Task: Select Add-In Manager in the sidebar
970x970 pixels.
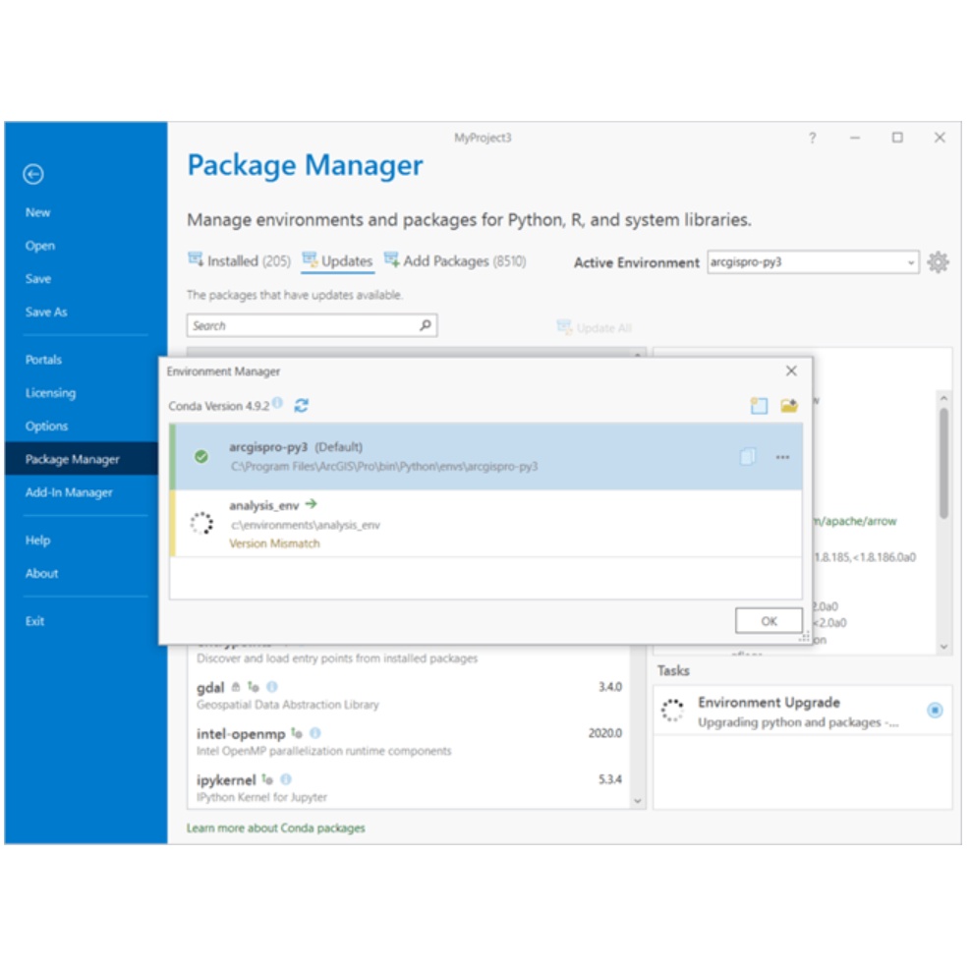Action: [x=69, y=492]
